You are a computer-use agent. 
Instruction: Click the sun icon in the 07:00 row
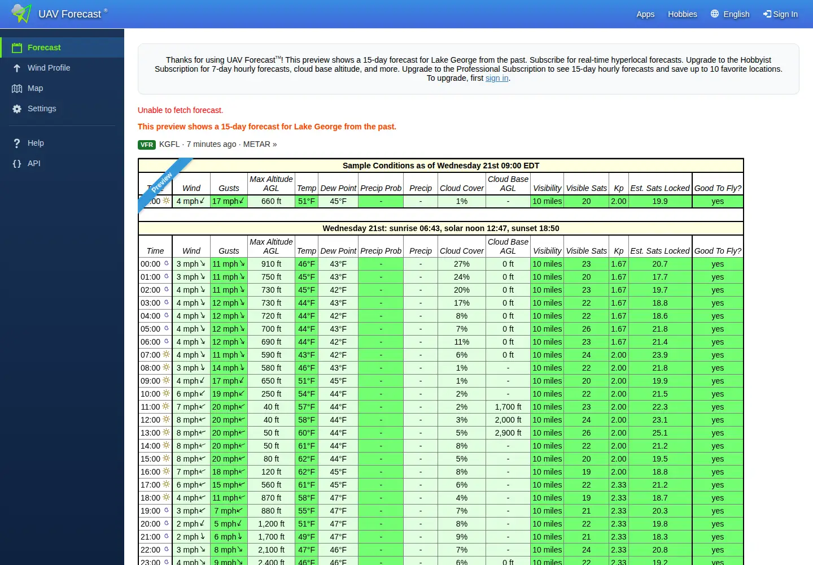(166, 354)
